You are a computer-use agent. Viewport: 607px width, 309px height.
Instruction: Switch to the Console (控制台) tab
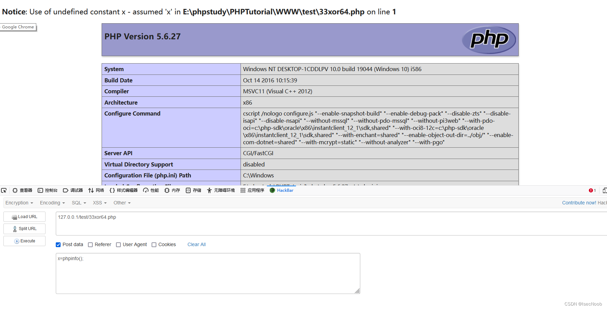(x=48, y=190)
